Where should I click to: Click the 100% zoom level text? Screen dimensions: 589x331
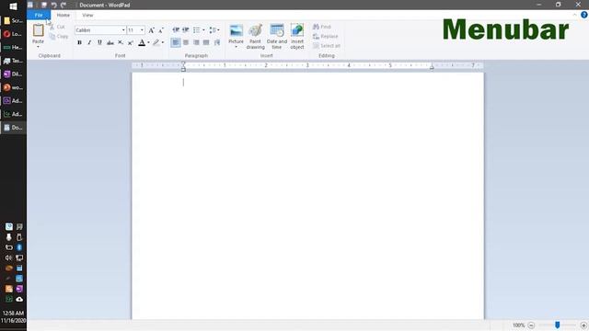(x=518, y=325)
